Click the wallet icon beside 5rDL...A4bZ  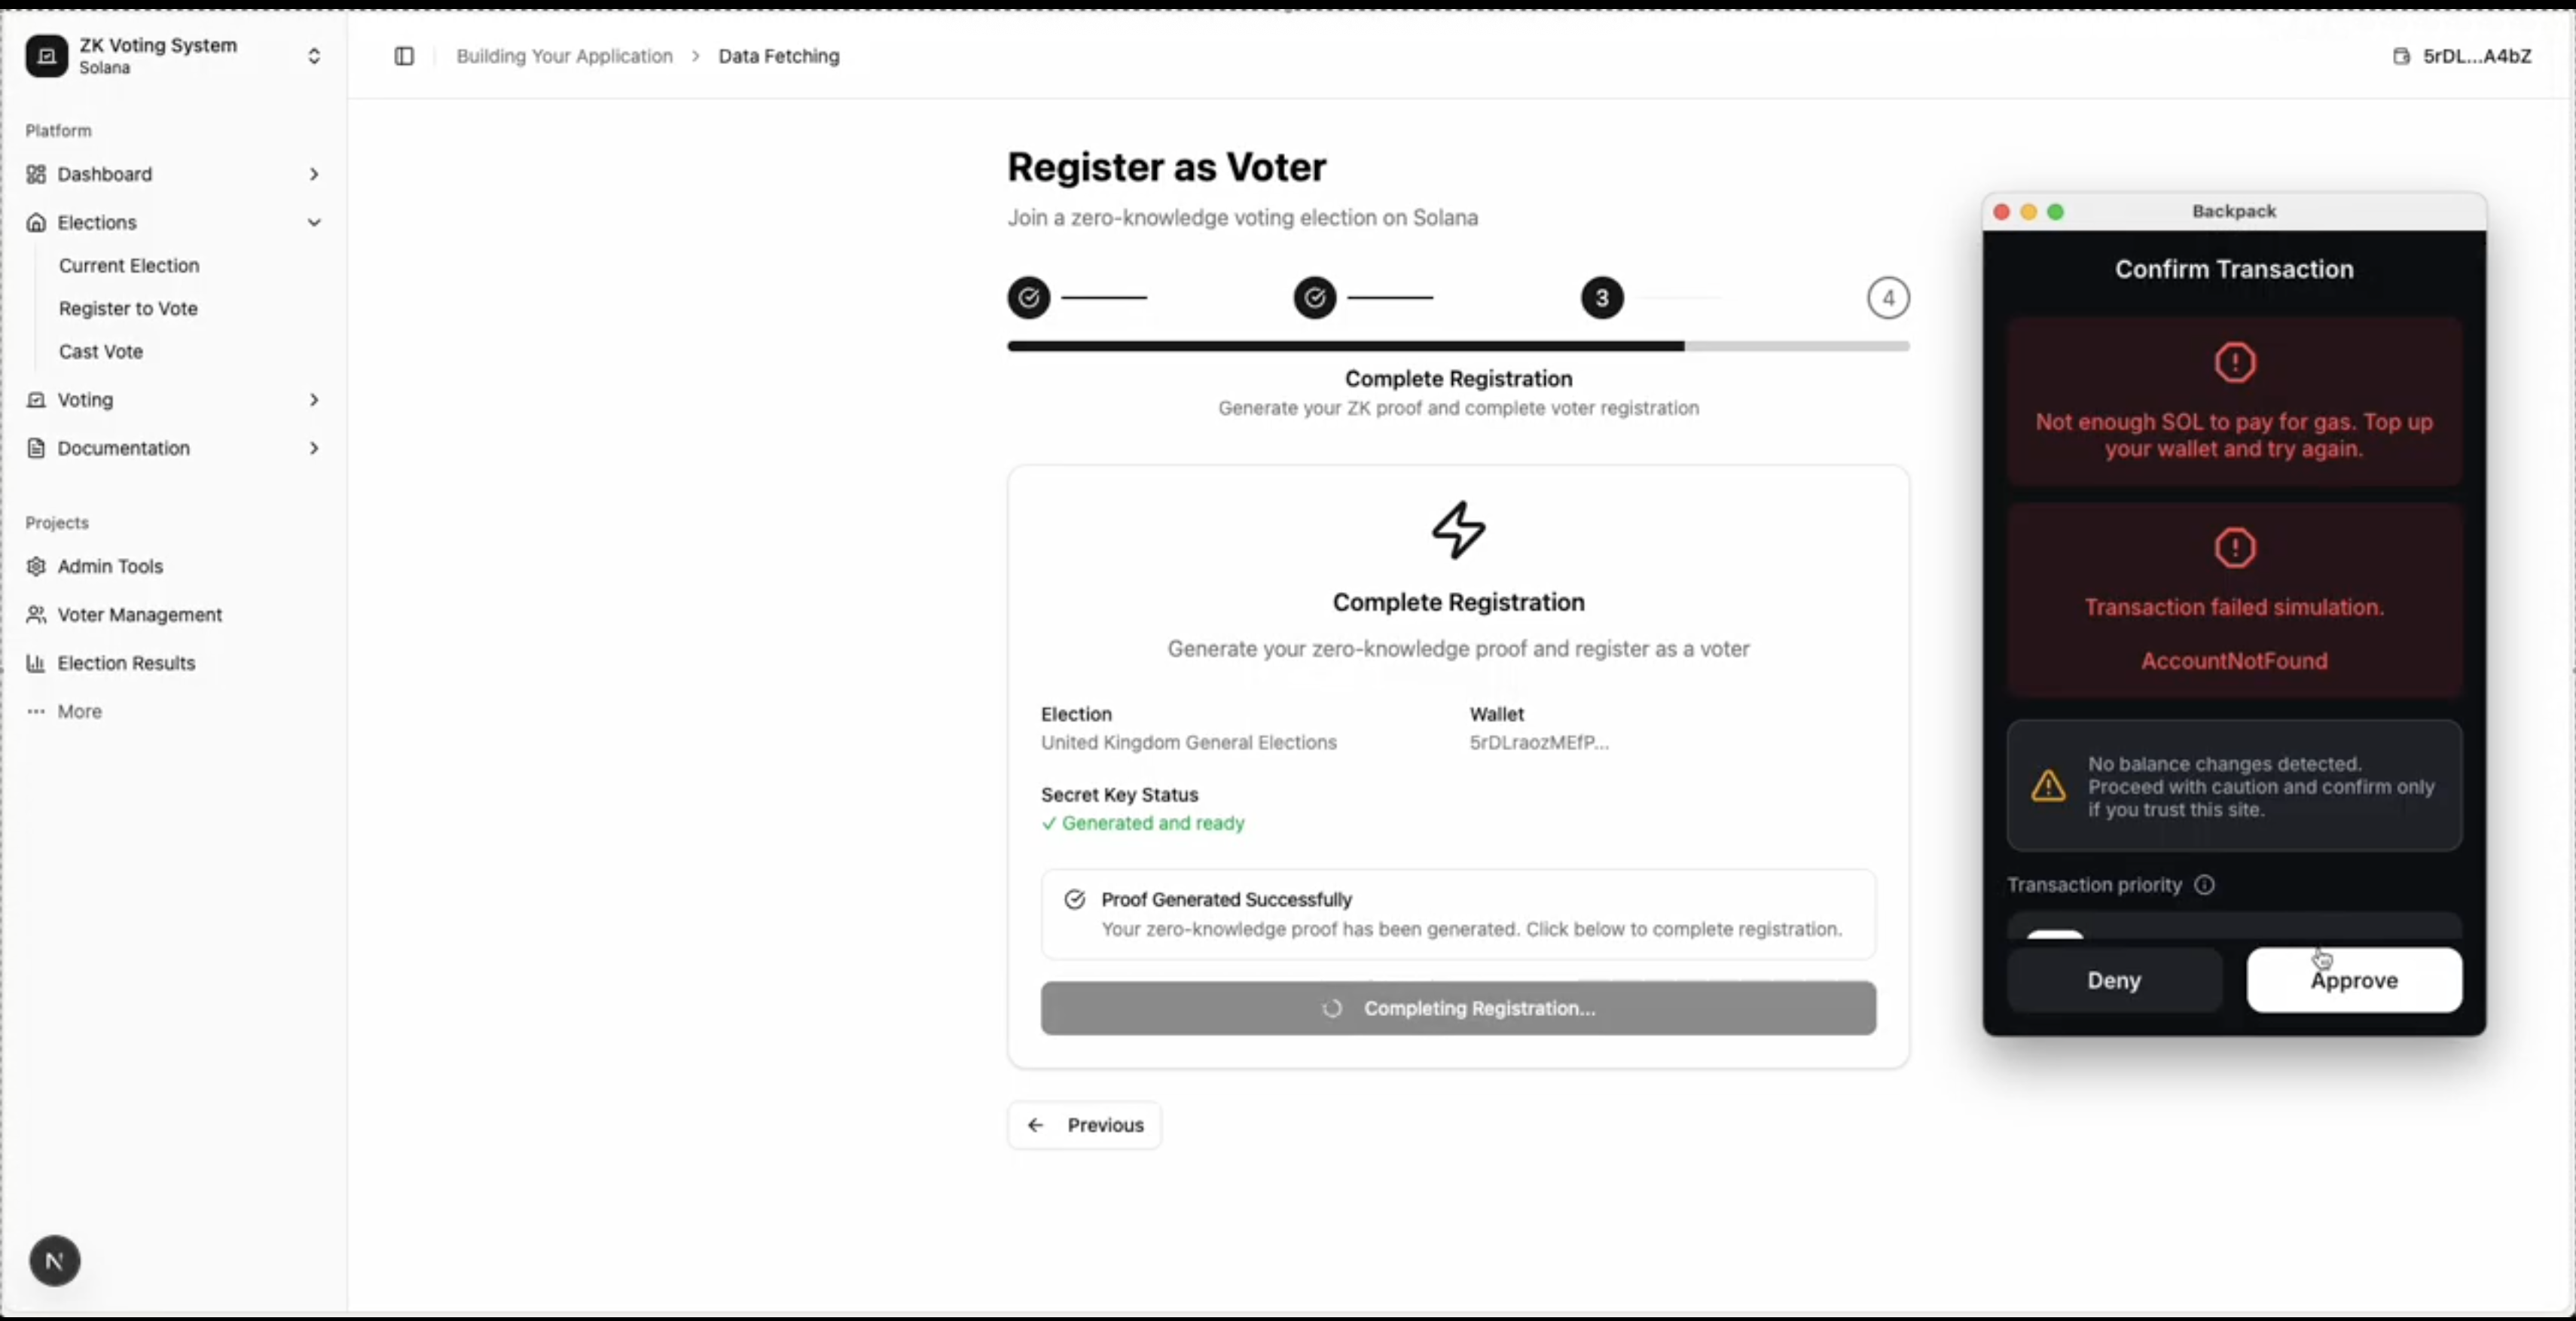2401,56
